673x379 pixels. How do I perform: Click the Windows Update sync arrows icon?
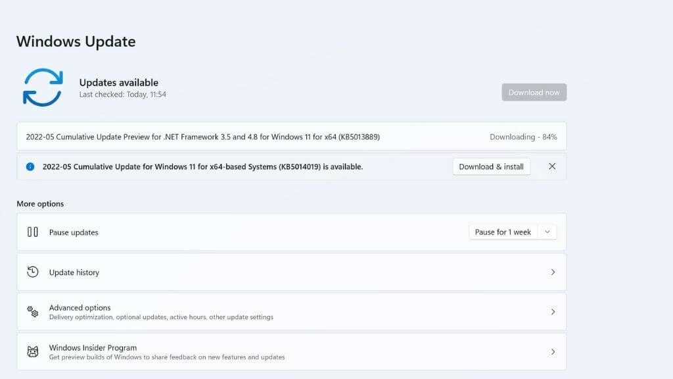43,88
